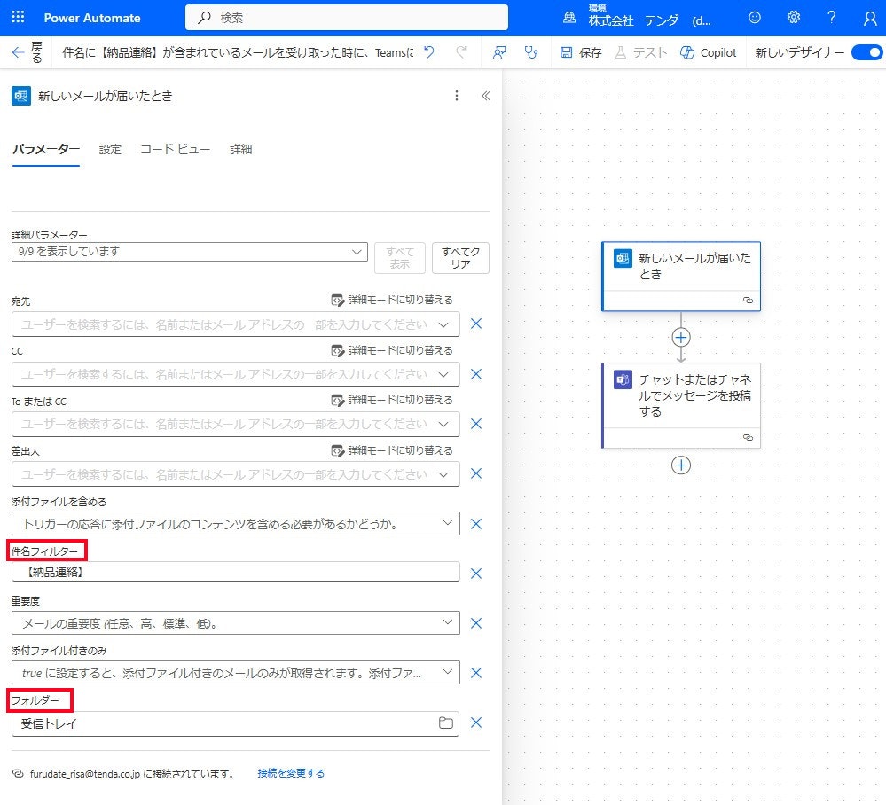This screenshot has width=886, height=805.
Task: Open the 重要度 dropdown
Action: 448,623
